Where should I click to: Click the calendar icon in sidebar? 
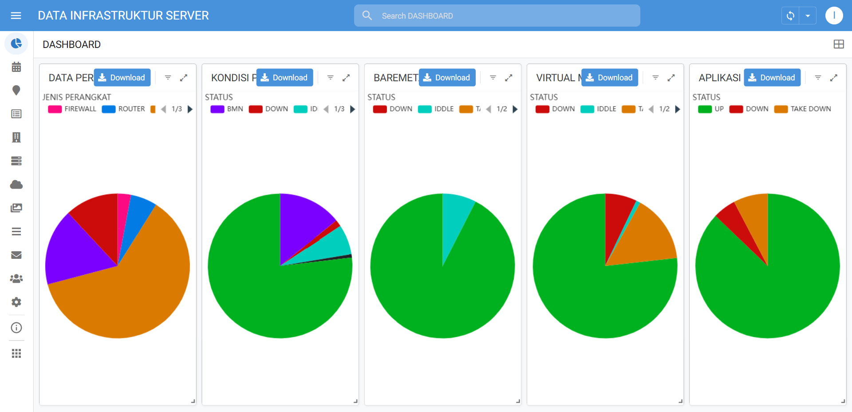point(16,67)
